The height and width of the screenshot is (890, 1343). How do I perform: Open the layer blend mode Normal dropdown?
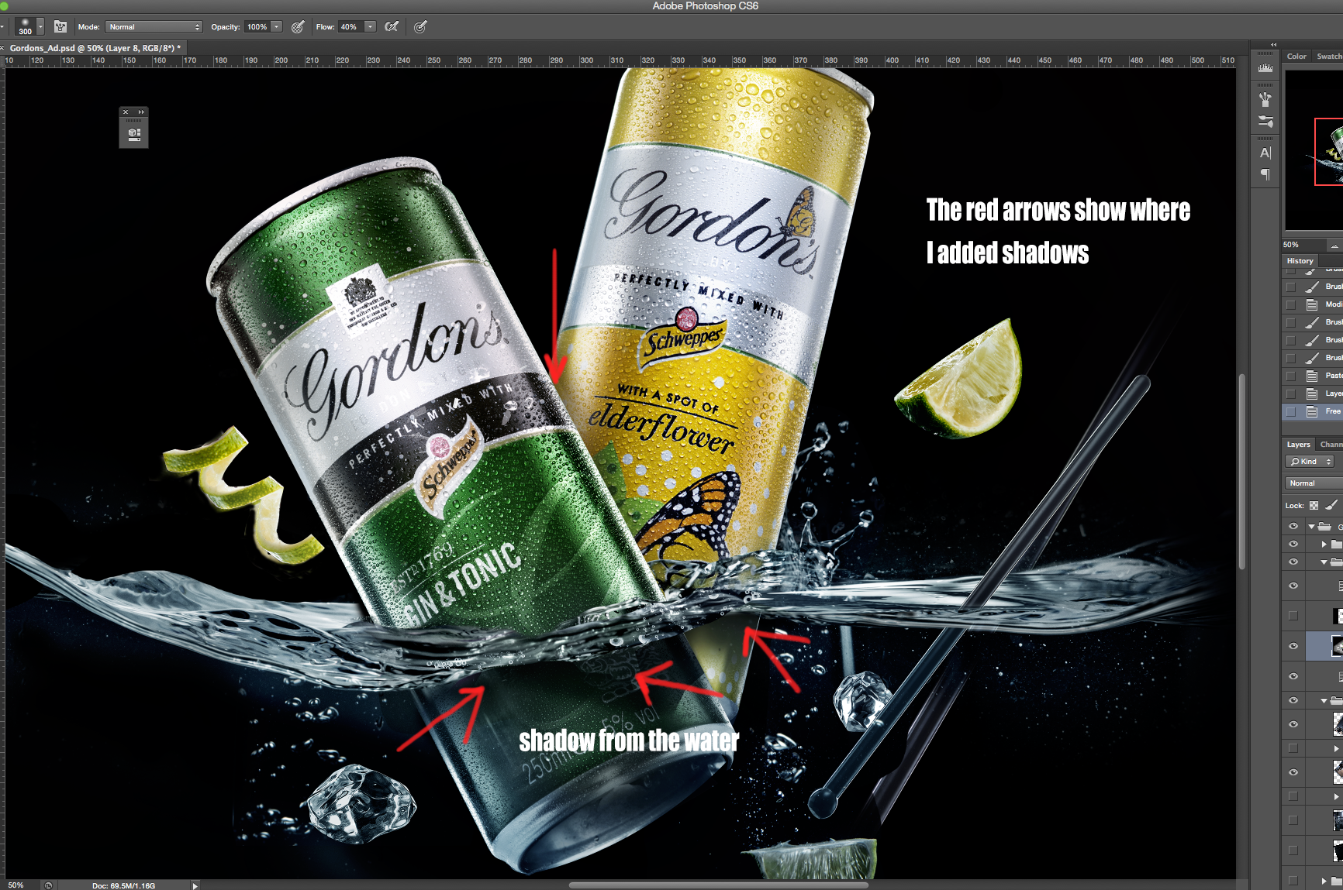tap(1314, 483)
